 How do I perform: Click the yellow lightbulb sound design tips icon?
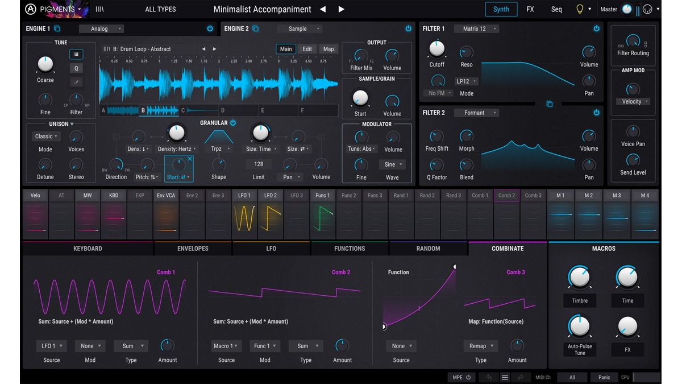pos(580,9)
